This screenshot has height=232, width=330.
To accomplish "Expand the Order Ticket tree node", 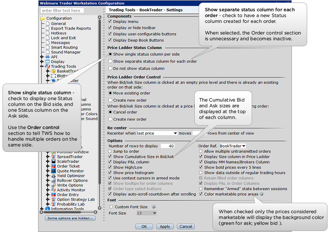I will (48, 166).
